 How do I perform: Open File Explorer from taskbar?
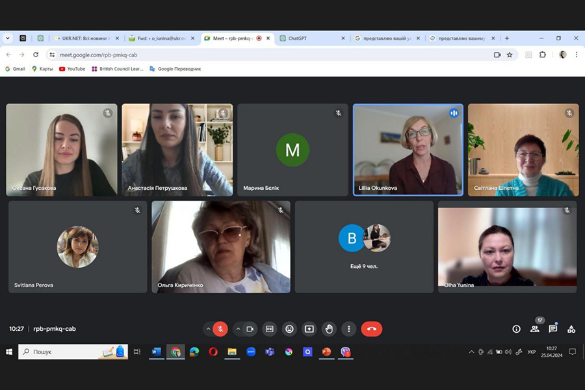click(232, 352)
